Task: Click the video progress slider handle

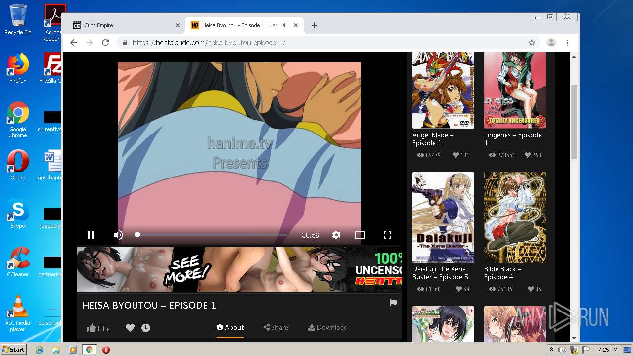Action: (137, 235)
